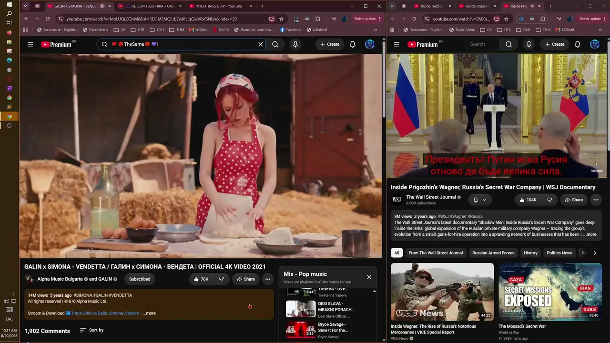Click the Search field in right YouTube window
The image size is (610, 343).
tap(482, 44)
